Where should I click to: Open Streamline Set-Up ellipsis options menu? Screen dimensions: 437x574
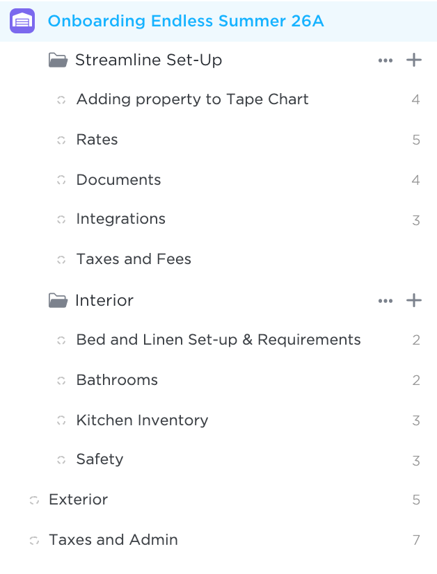coord(386,60)
